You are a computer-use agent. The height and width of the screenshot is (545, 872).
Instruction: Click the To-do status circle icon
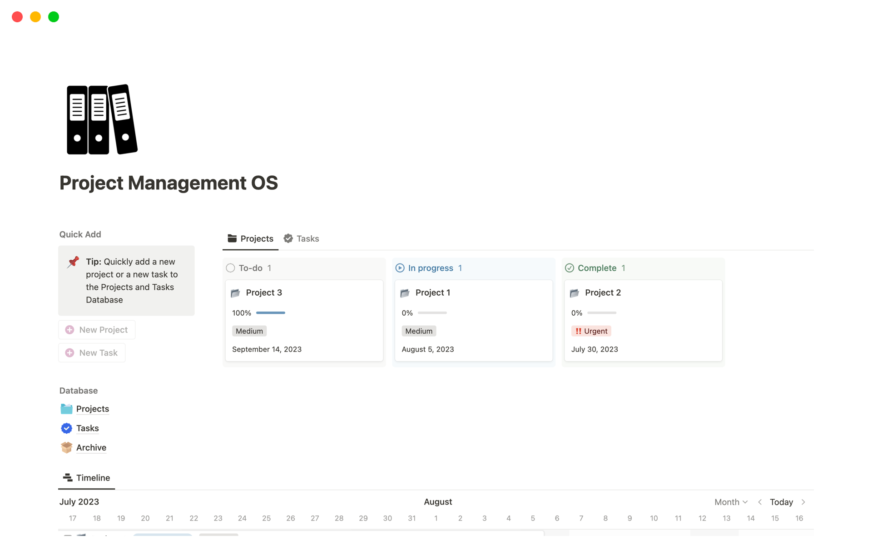[231, 268]
